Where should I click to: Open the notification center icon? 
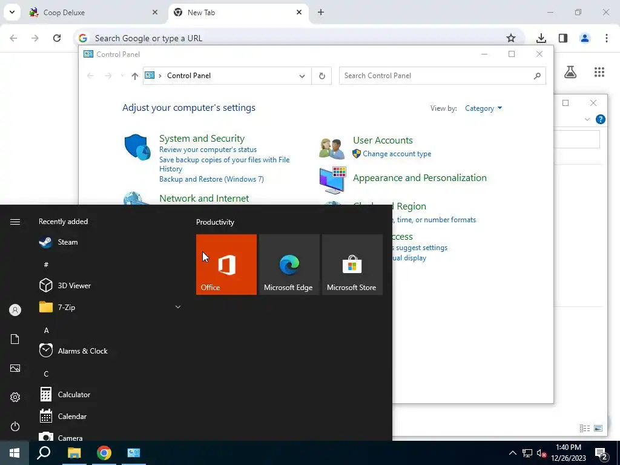click(x=601, y=453)
